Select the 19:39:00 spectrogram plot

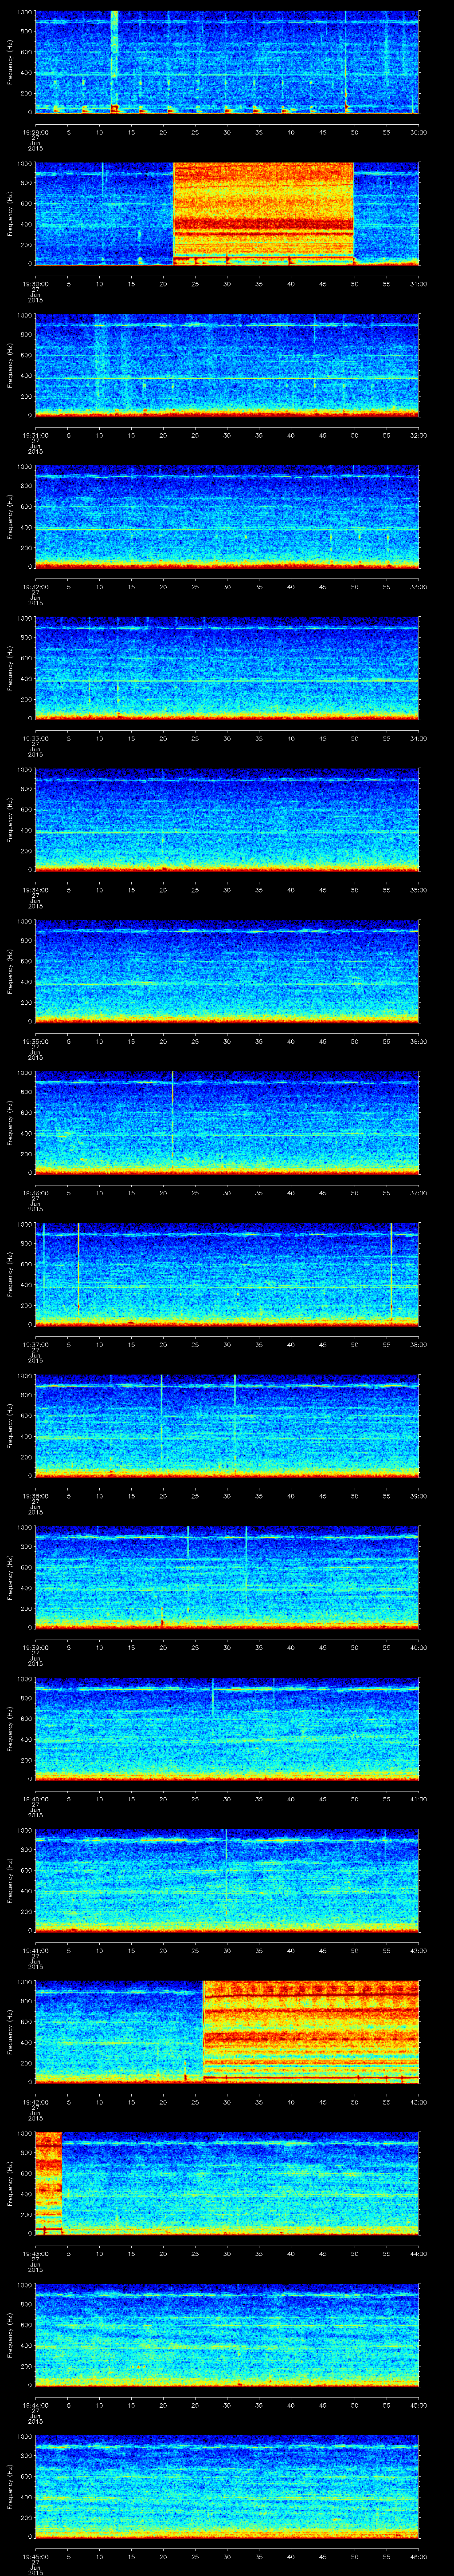pos(227,1577)
